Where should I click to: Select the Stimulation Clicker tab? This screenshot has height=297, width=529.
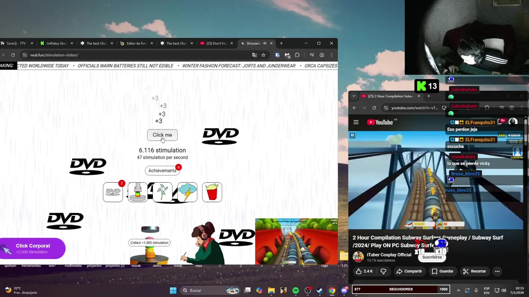(x=253, y=43)
